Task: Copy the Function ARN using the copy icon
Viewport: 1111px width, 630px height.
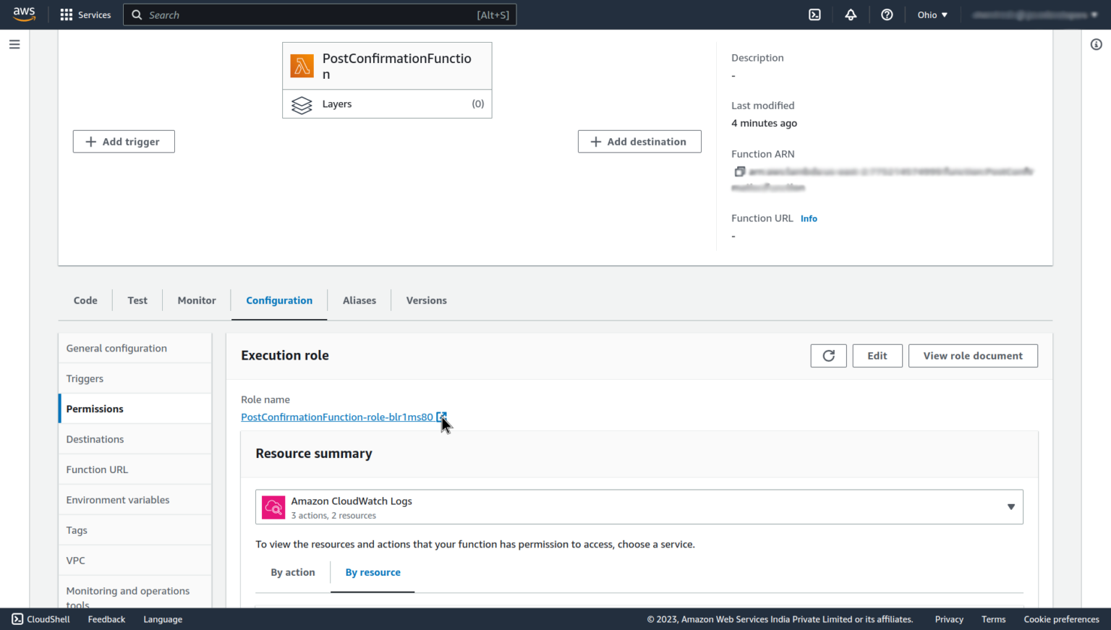Action: pyautogui.click(x=739, y=171)
